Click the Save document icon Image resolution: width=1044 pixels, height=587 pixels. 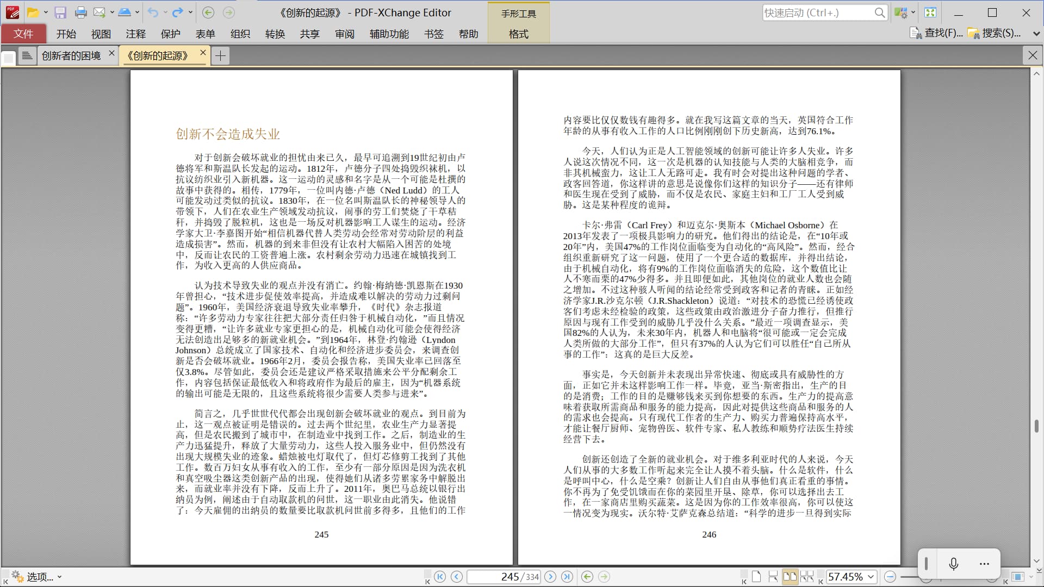pos(60,13)
